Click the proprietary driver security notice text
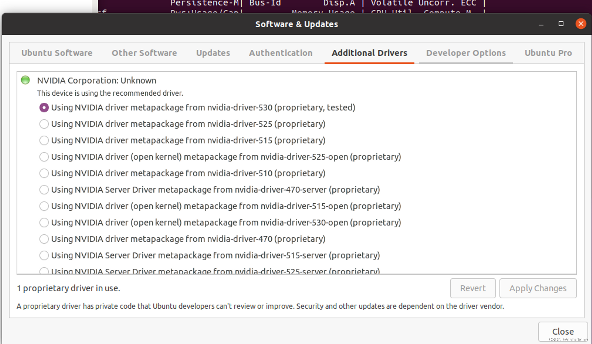 pos(260,306)
